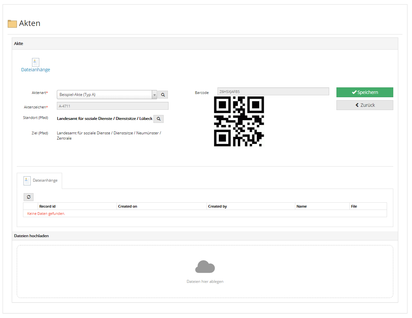Viewport: 412px width, 318px height.
Task: Click the Aktenzeichen field with A-4711
Action: coord(113,106)
